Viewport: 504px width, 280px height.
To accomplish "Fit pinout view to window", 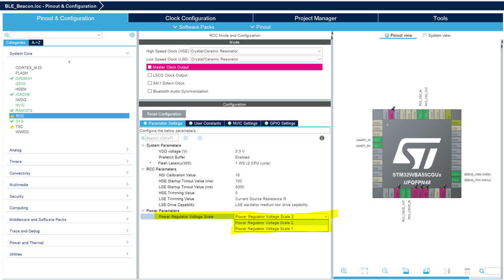I will pos(364,271).
